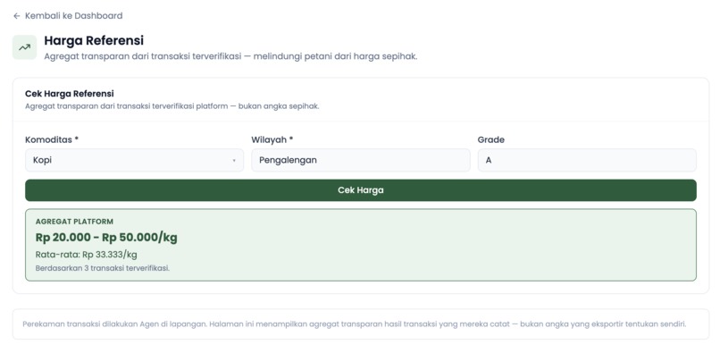Click card description mentioning bukan angka sepihak
720x353 pixels.
click(172, 106)
